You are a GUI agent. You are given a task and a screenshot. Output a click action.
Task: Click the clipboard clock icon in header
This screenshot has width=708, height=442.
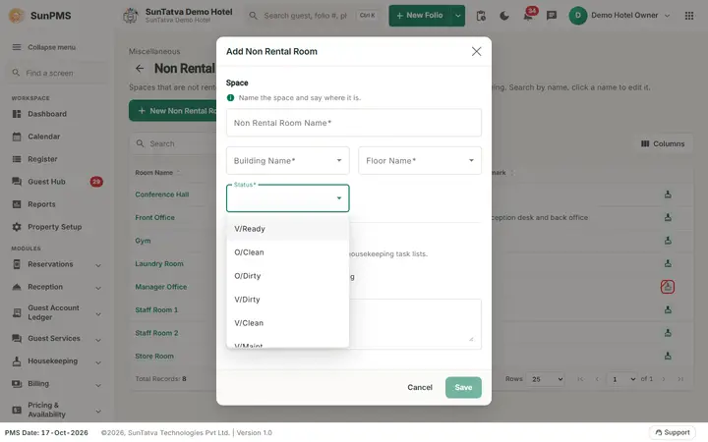click(481, 16)
